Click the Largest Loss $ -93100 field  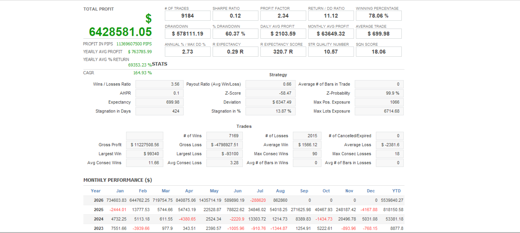(x=224, y=154)
